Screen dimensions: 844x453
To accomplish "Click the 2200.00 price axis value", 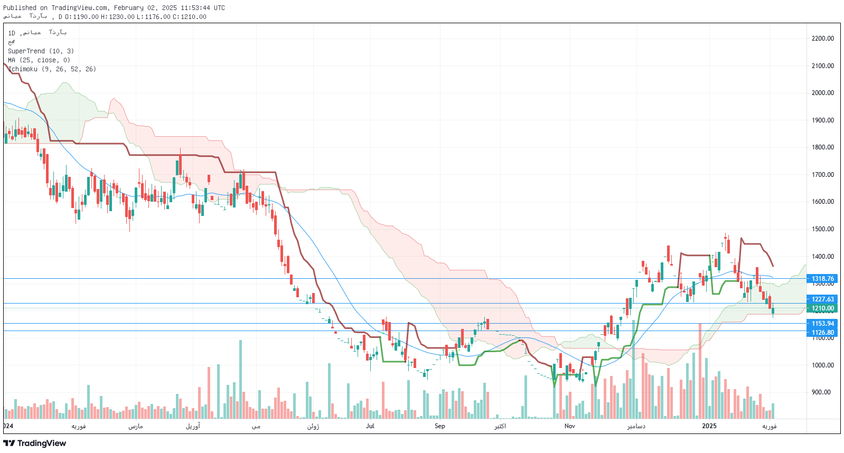I will pyautogui.click(x=823, y=39).
